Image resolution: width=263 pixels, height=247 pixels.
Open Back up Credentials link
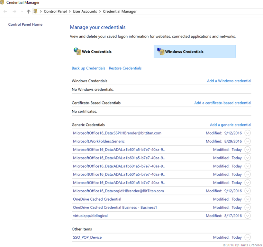point(88,68)
